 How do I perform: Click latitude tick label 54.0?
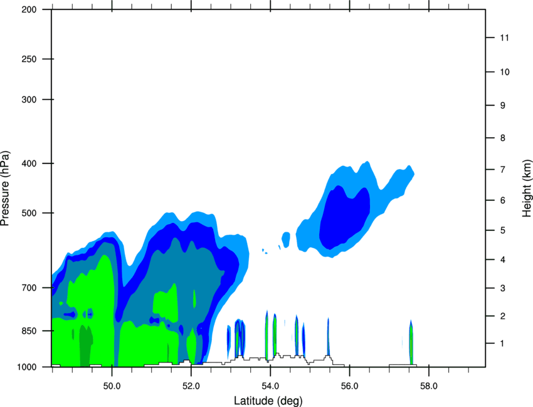271,386
